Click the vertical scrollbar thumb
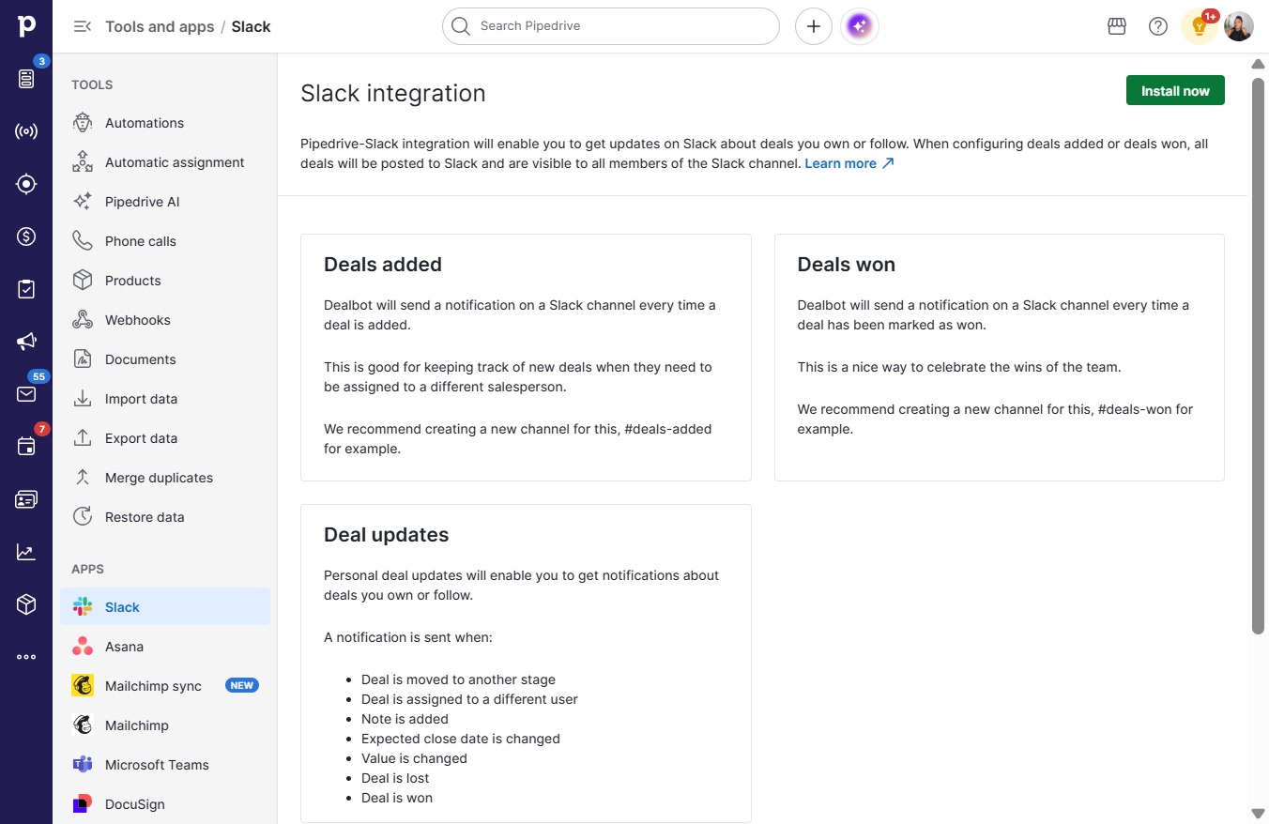Viewport: 1269px width, 824px height. tap(1258, 355)
